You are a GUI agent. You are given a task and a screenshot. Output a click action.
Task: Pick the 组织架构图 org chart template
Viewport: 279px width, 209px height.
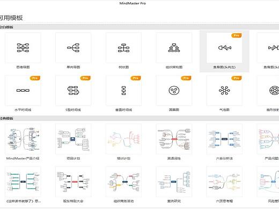[174, 48]
